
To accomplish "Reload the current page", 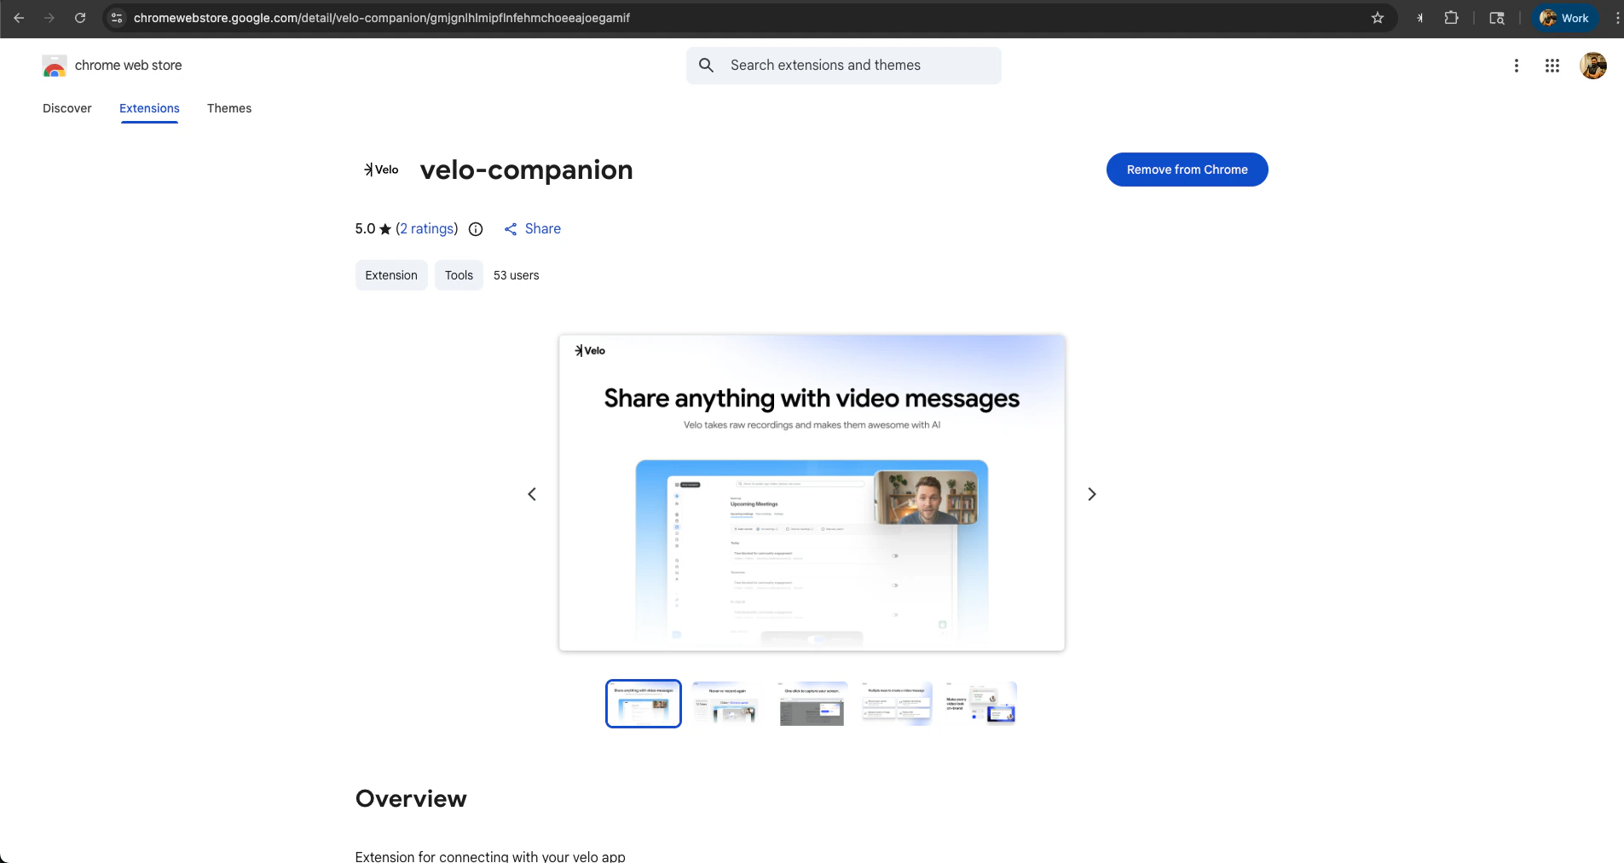I will (80, 18).
